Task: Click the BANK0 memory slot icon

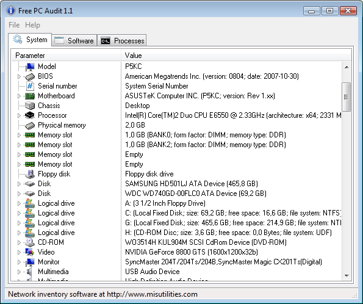Action: tap(30, 135)
